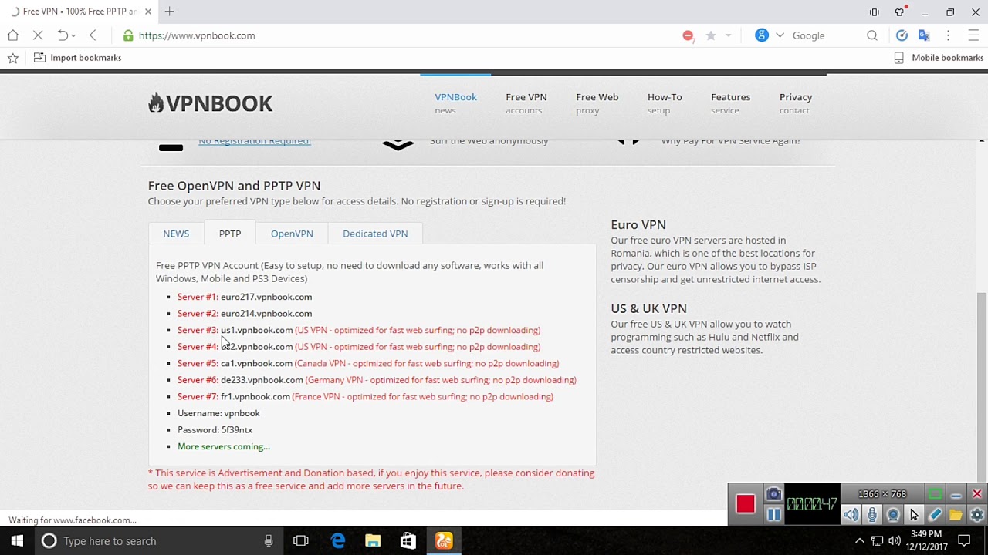This screenshot has height=555, width=988.
Task: Click the de233.vpnbook.com server text
Action: [262, 380]
